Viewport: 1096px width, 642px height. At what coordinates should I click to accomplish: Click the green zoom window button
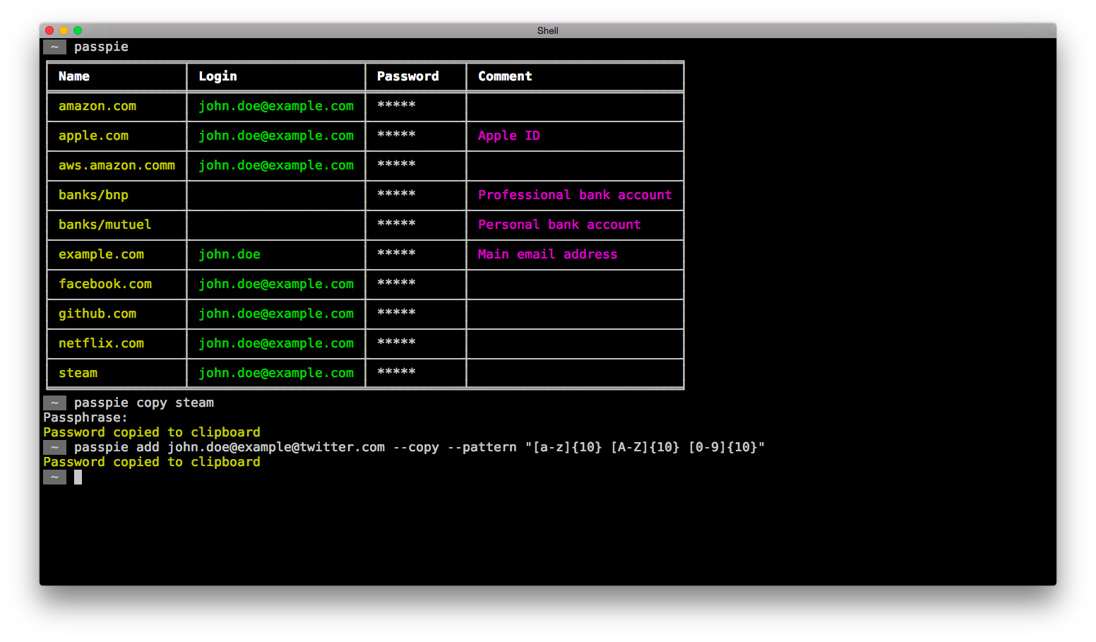(78, 30)
